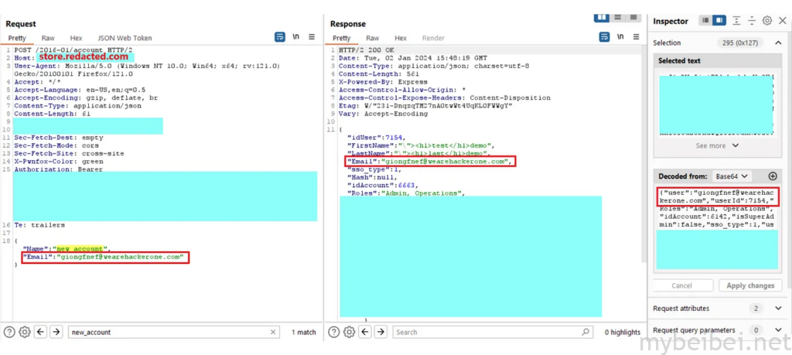Viewport: 792px width, 355px height.
Task: Switch to side-by-side split layout
Action: (602, 17)
